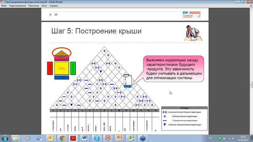Open Skype from the taskbar
The width and height of the screenshot is (253, 142).
96,138
